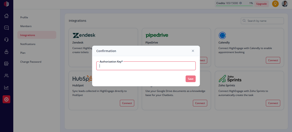This screenshot has width=292, height=132.
Task: Open the user profile avatar
Action: pos(285,4)
